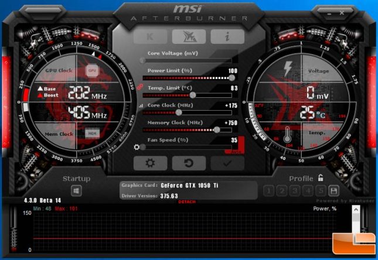Screen dimensions: 378x260
Task: Detach the monitoring graph via DETACH
Action: coord(187,202)
